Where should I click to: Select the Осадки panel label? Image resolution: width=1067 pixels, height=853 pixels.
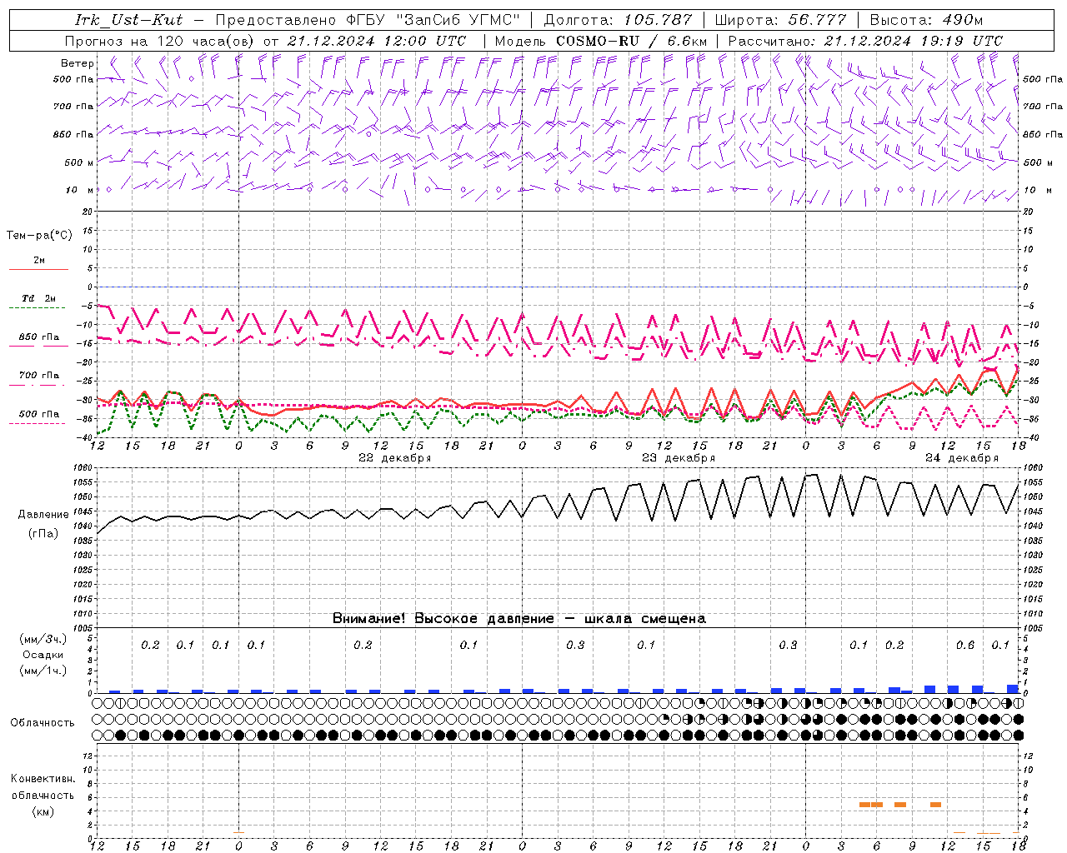[43, 656]
